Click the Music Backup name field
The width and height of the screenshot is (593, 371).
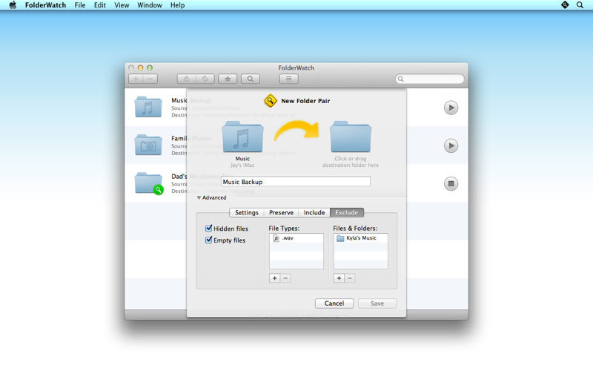pyautogui.click(x=295, y=182)
